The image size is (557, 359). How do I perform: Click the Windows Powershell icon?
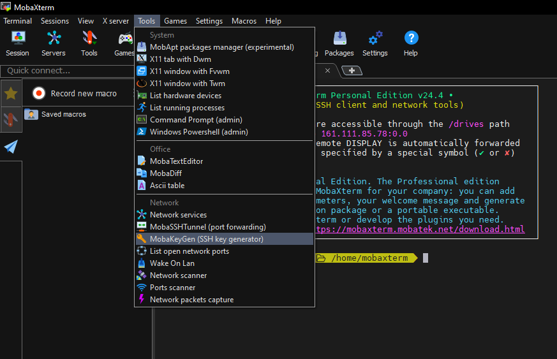pyautogui.click(x=142, y=132)
